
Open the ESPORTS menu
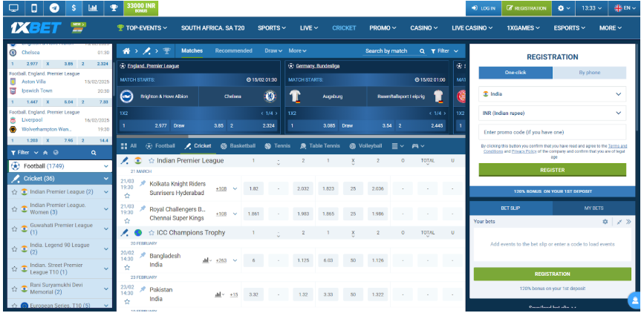[x=569, y=28]
